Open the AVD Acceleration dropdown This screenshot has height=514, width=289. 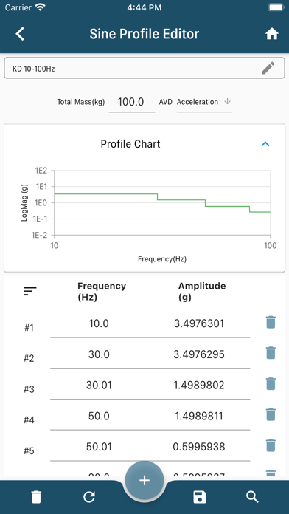[x=204, y=102]
